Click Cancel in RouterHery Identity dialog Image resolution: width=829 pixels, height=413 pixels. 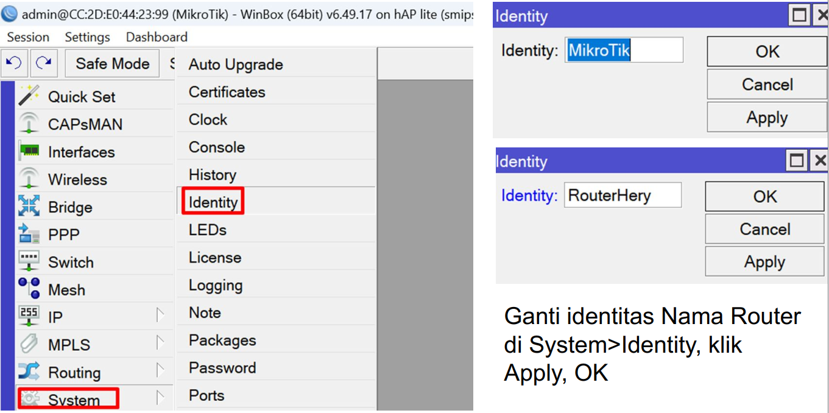click(765, 229)
